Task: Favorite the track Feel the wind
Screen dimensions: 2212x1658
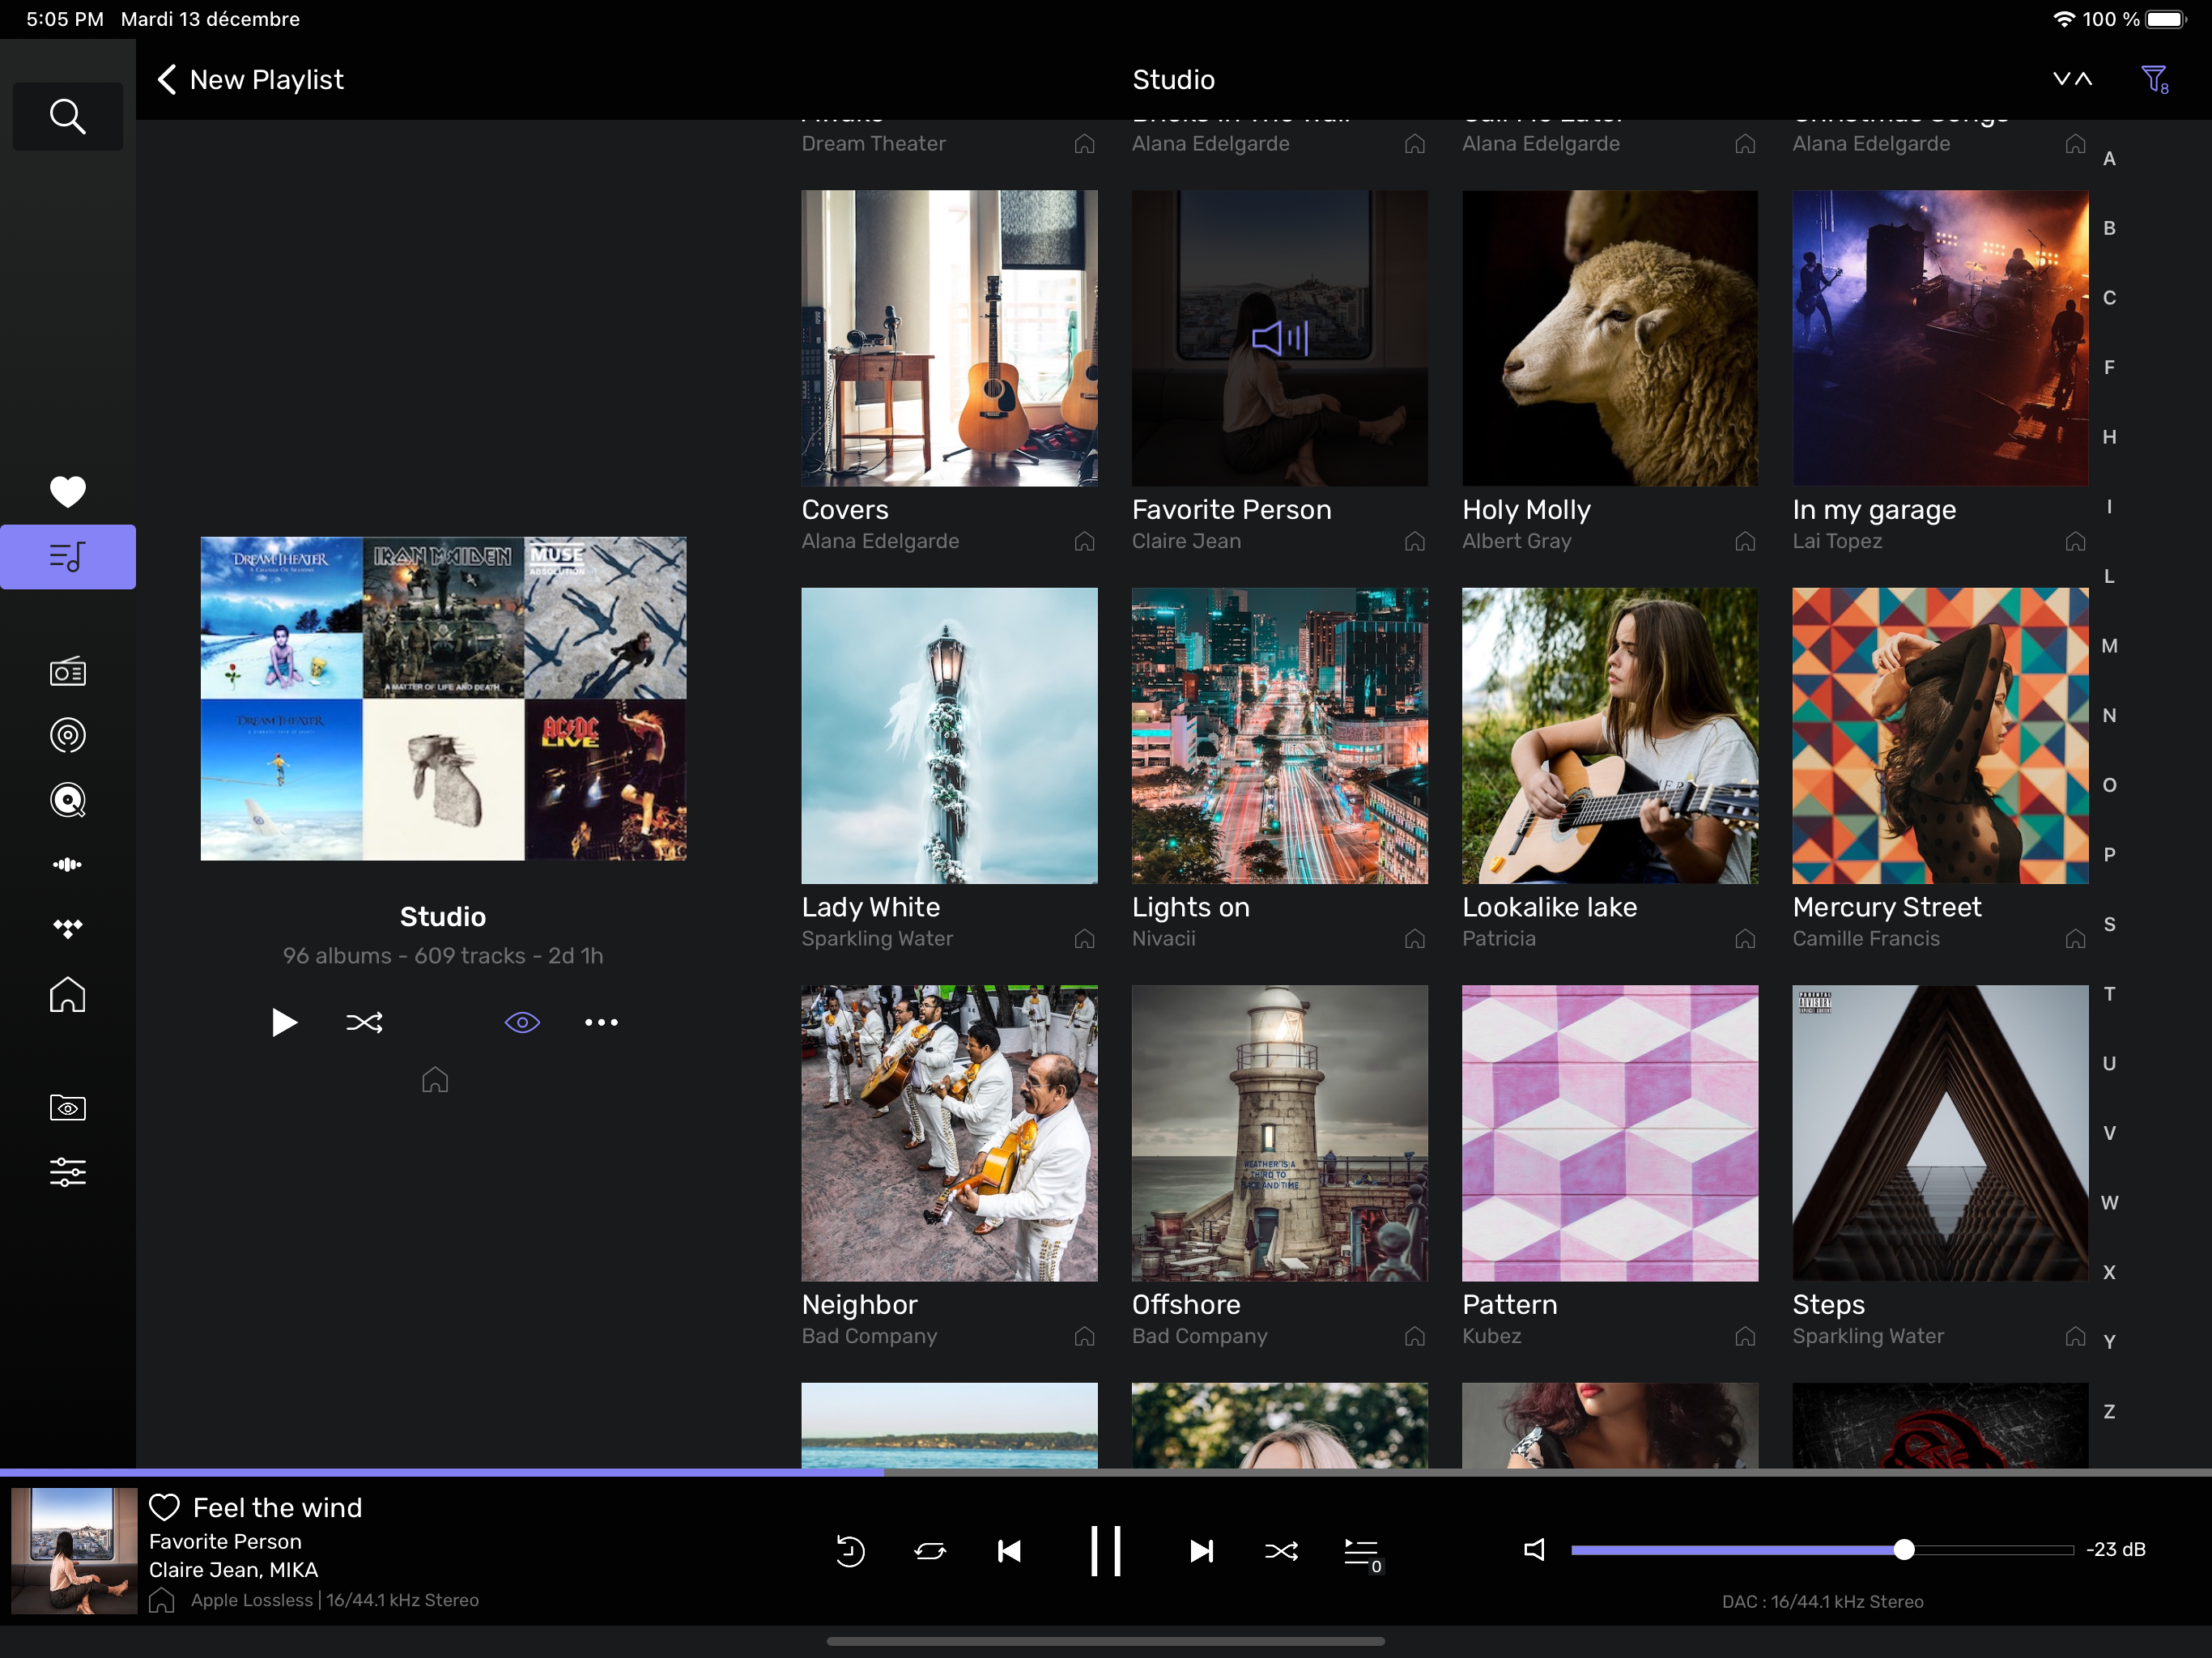Action: coord(164,1507)
